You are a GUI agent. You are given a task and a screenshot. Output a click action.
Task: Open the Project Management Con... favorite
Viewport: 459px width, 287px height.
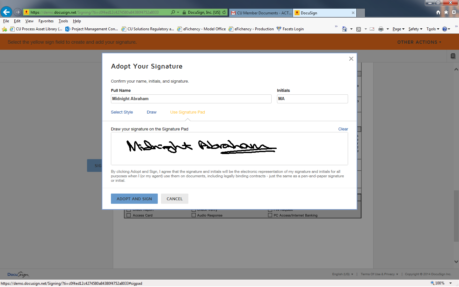[x=92, y=29]
